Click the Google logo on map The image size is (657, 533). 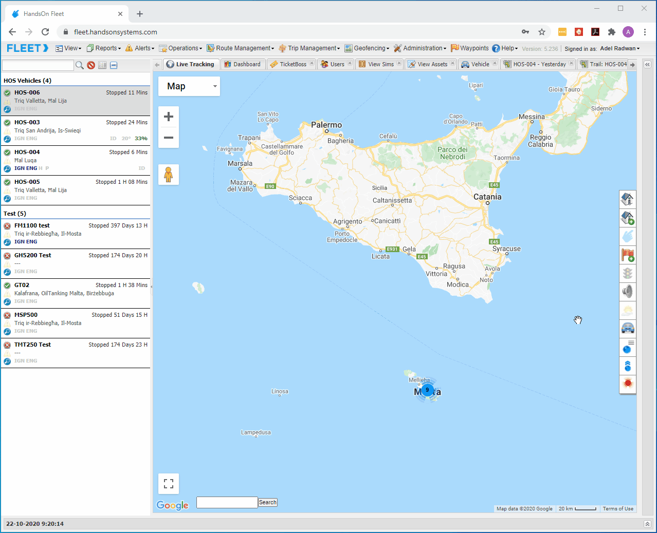(173, 505)
